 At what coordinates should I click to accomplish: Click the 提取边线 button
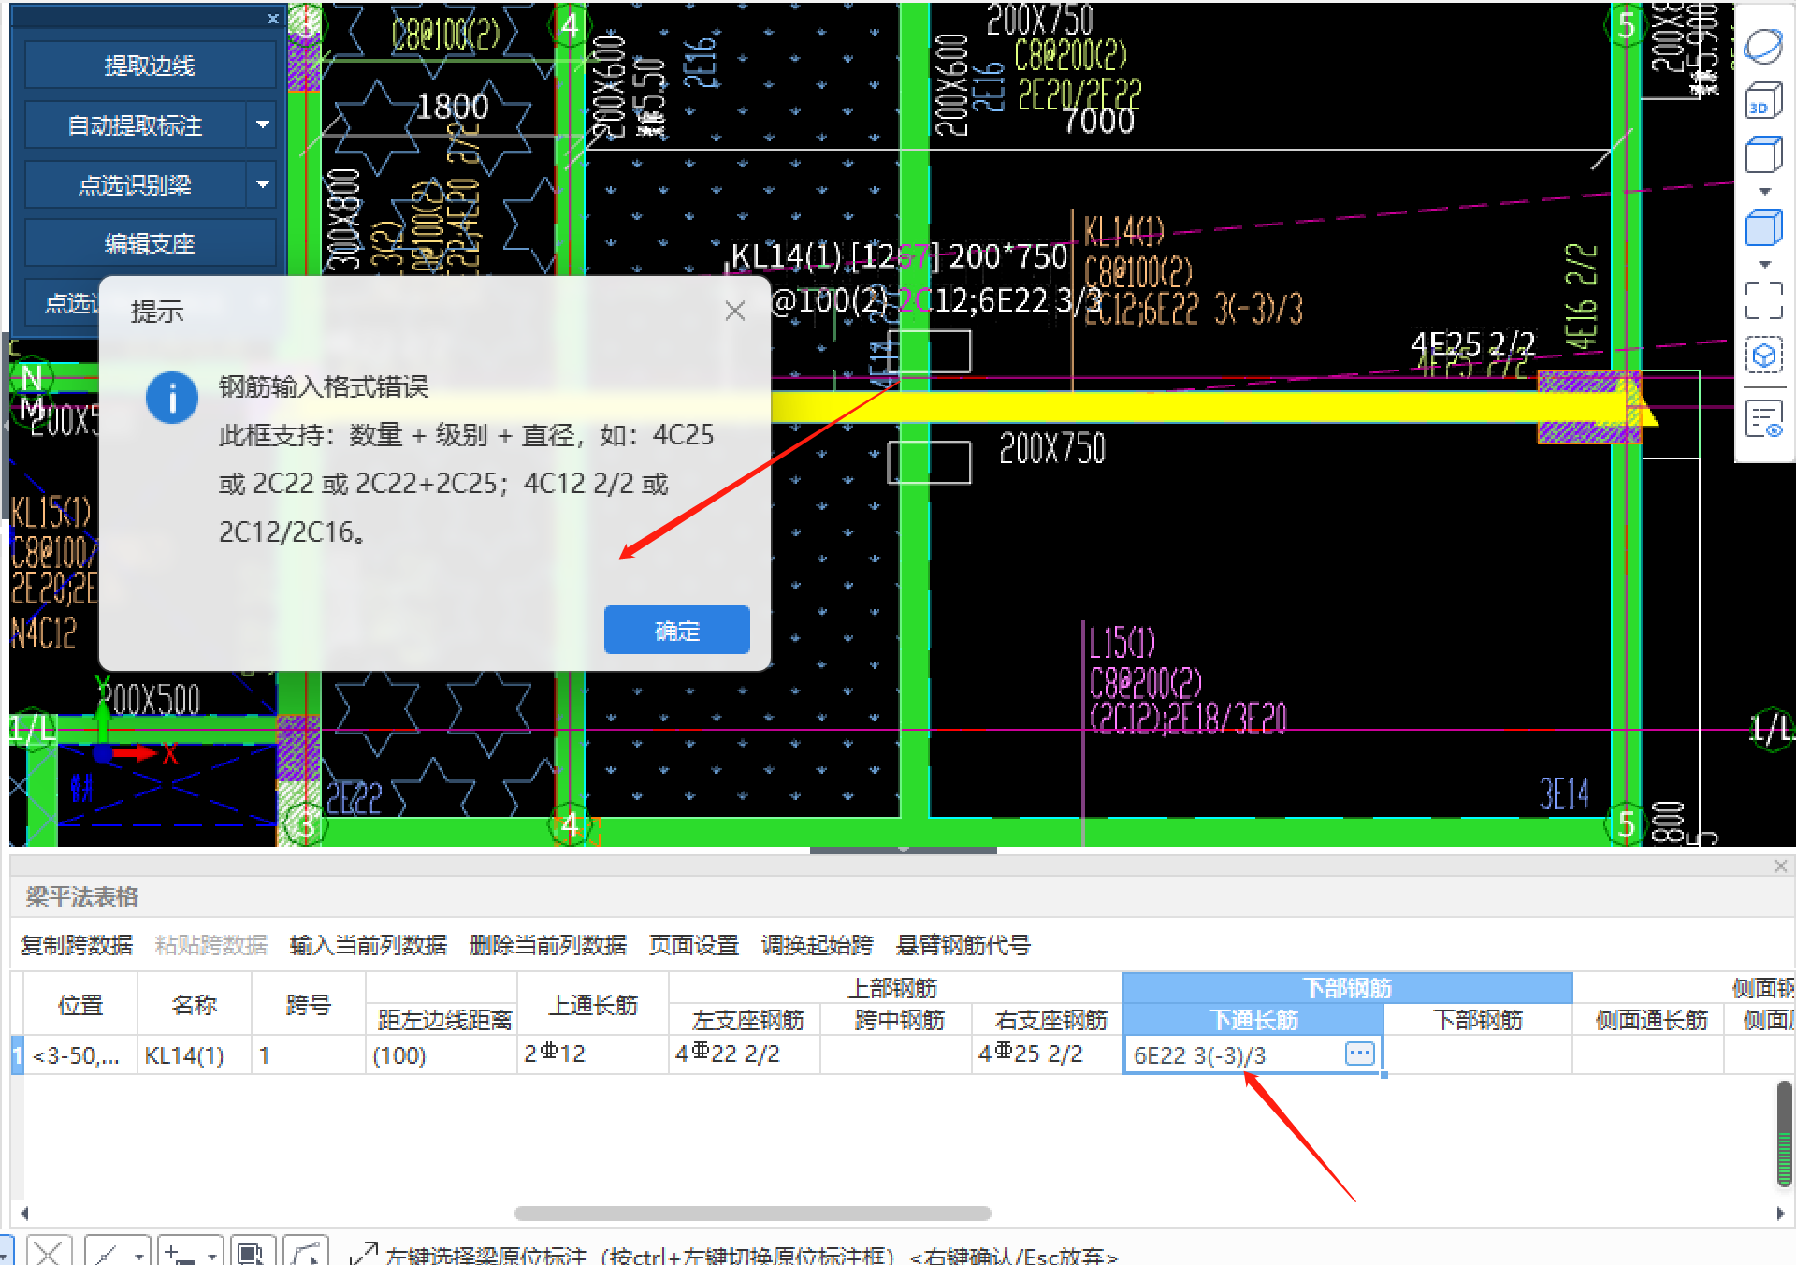pyautogui.click(x=150, y=65)
